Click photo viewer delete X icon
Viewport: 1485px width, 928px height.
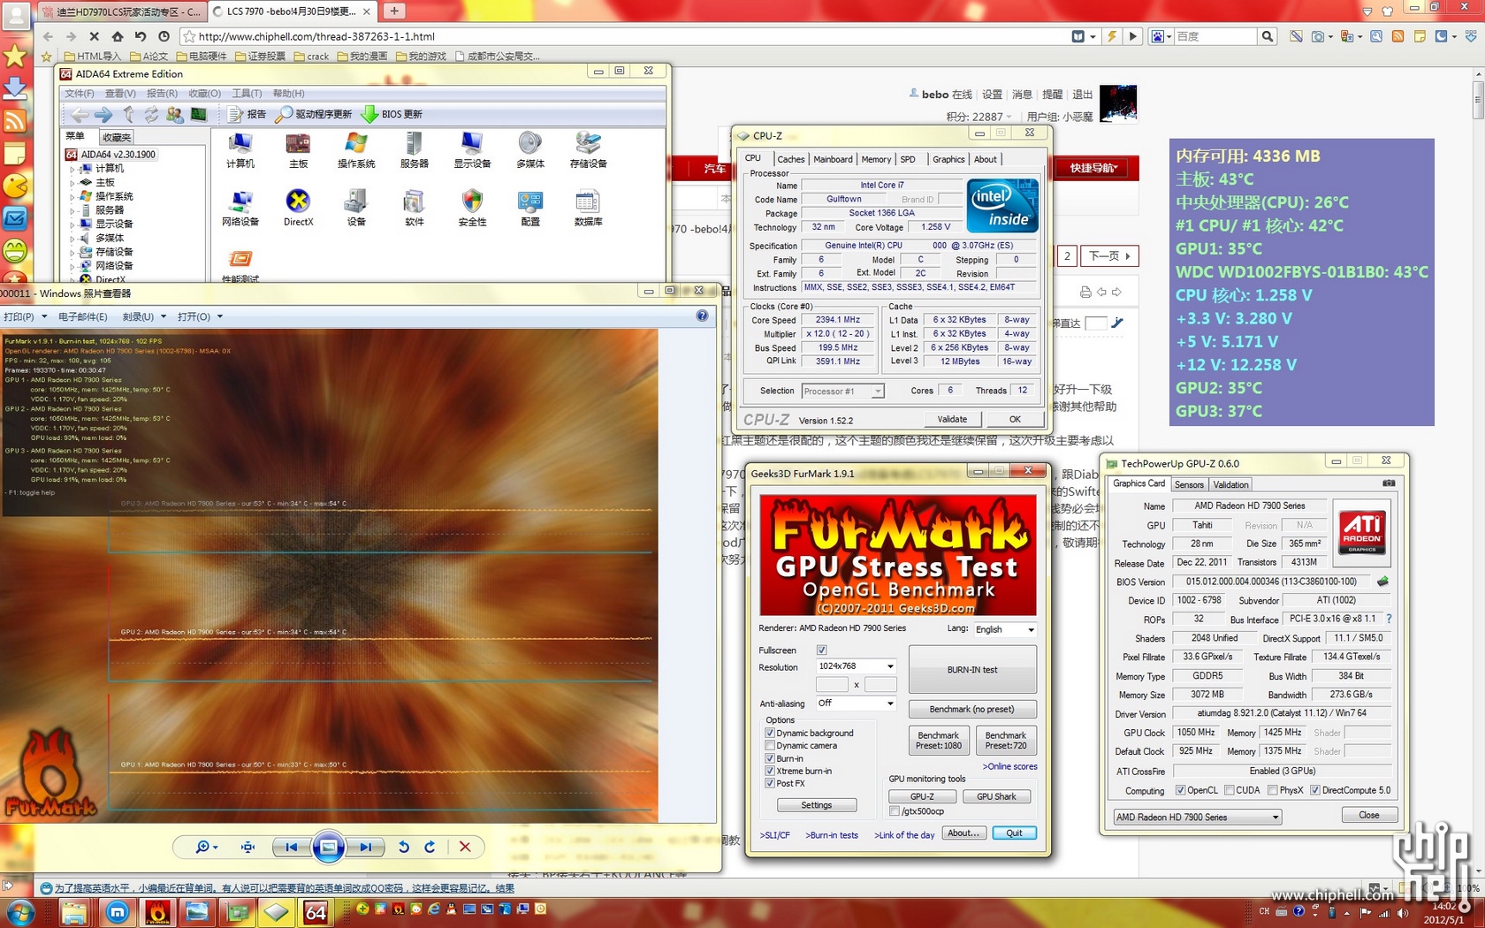pyautogui.click(x=465, y=847)
